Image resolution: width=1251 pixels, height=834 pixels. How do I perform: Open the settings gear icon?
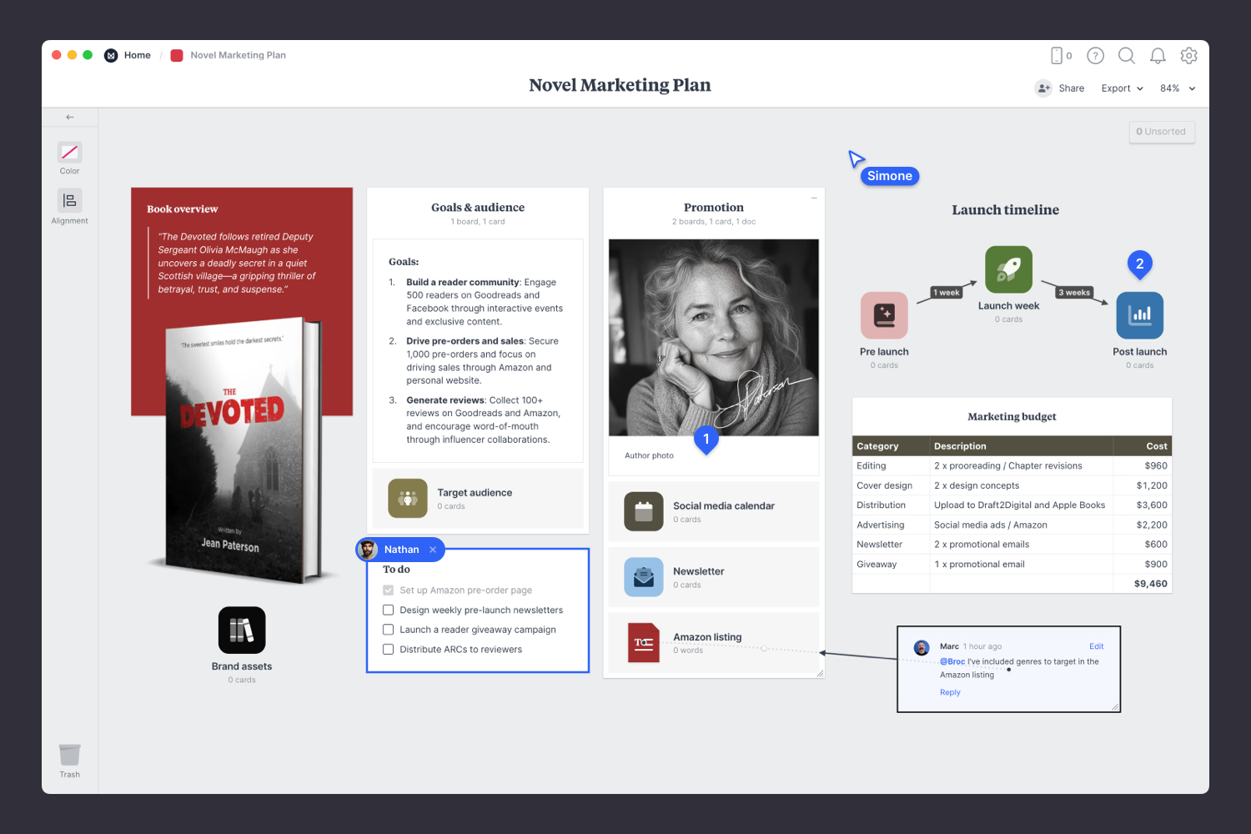tap(1188, 56)
